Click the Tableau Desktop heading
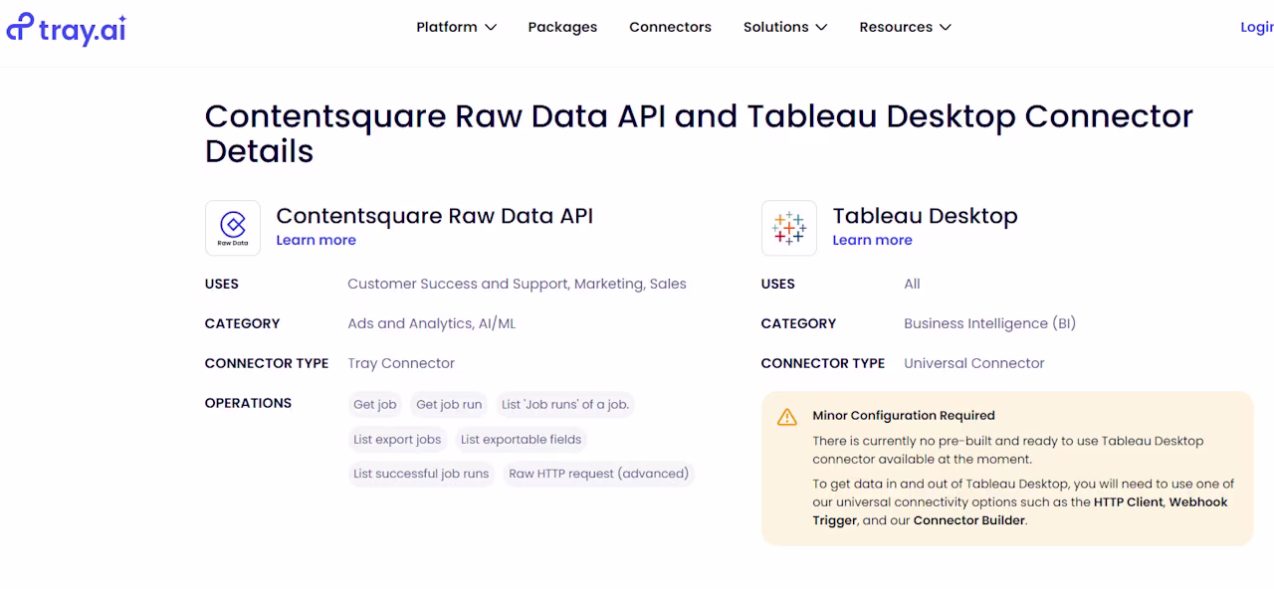 925,216
